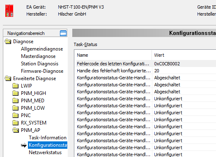Open Task-Information under PNM_AP
Viewport: 216px width, 157px height.
[48, 138]
